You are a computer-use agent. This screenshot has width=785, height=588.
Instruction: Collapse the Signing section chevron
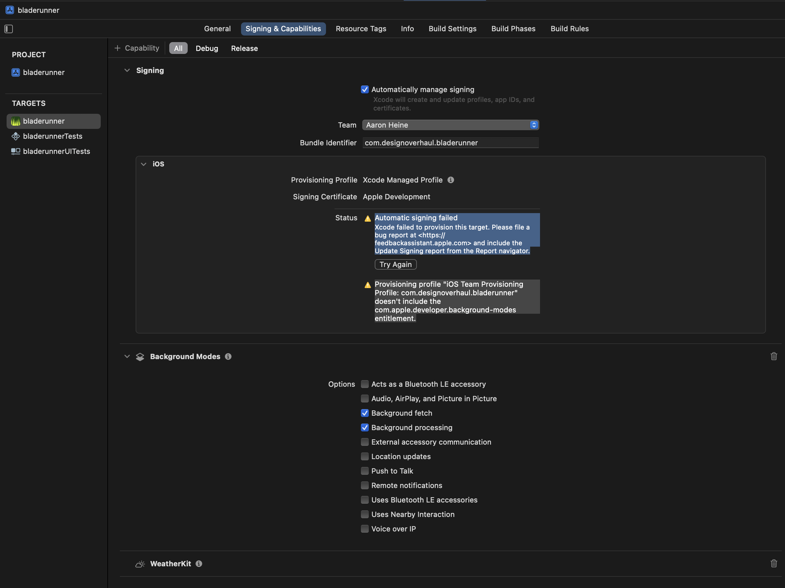pos(127,70)
